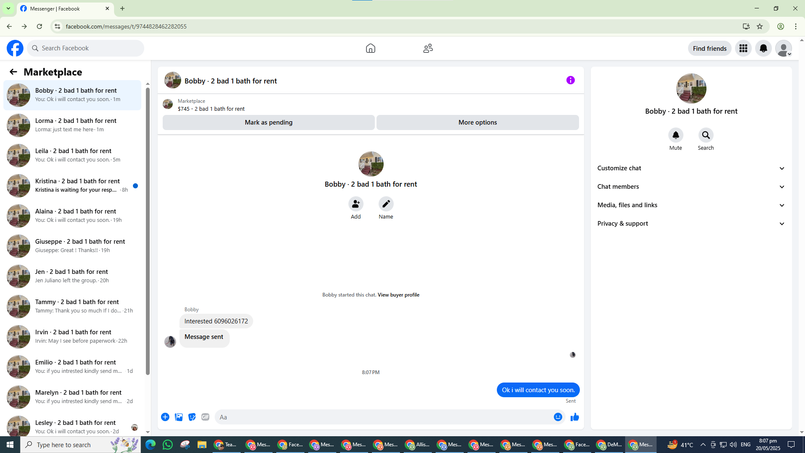Viewport: 805px width, 453px height.
Task: Click the attach photo icon
Action: [x=179, y=417]
